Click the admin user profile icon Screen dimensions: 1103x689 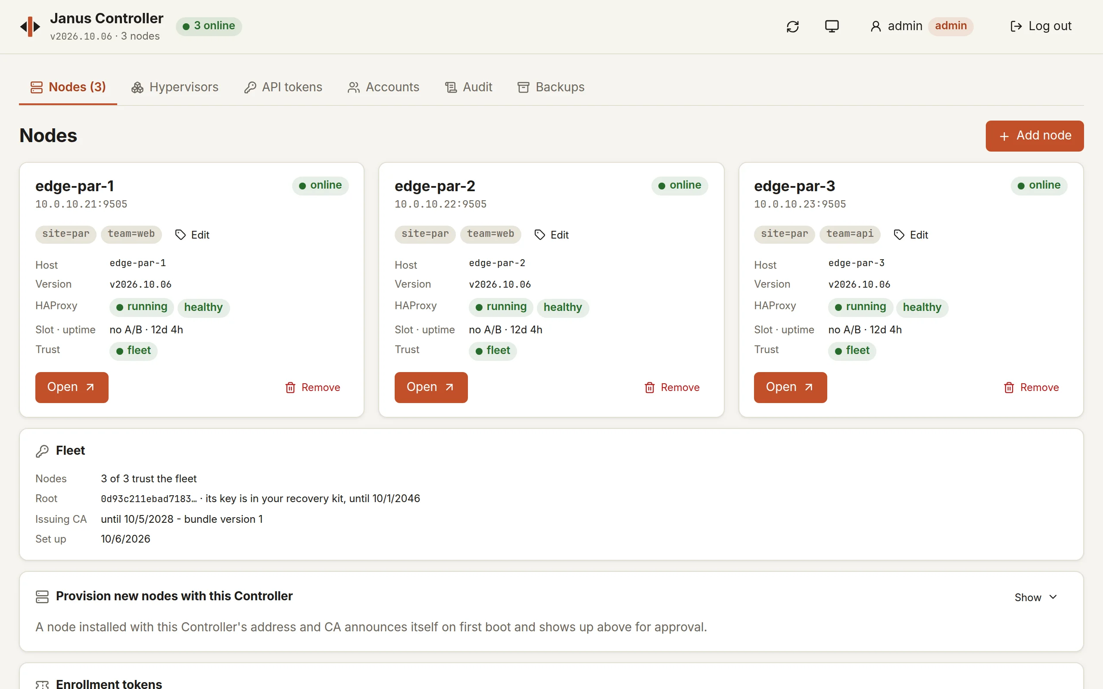[875, 26]
